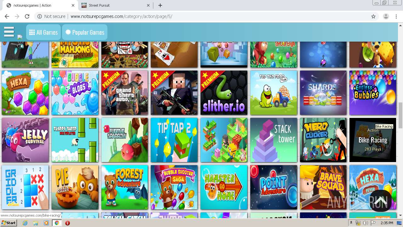
Task: Open the isometric block characters game
Action: coord(224,140)
